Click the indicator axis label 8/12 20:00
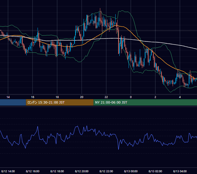This screenshot has height=174, width=197. [x=82, y=171]
